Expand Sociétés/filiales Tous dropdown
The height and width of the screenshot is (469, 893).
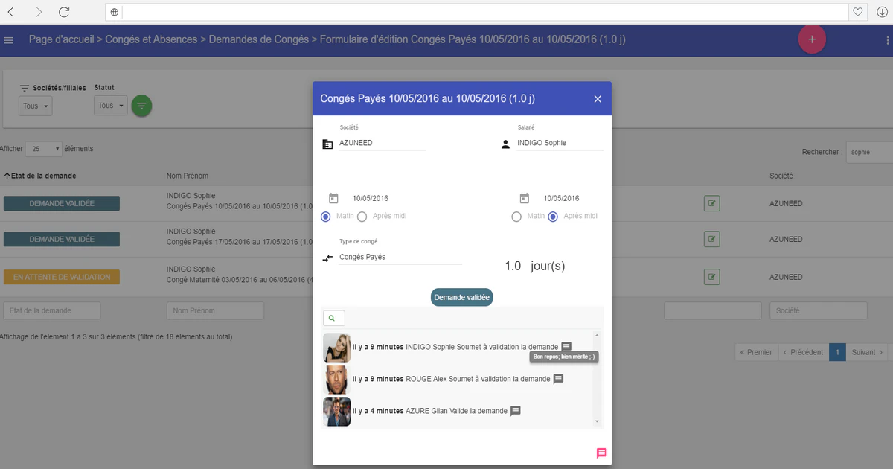pos(36,106)
